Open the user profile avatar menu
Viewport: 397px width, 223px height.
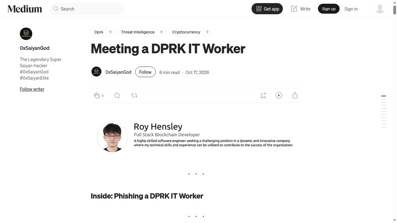[x=380, y=9]
